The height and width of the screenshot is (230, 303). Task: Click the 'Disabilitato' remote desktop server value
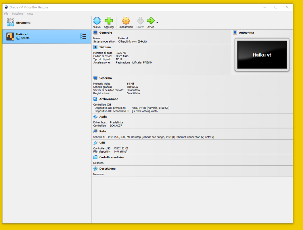click(133, 90)
